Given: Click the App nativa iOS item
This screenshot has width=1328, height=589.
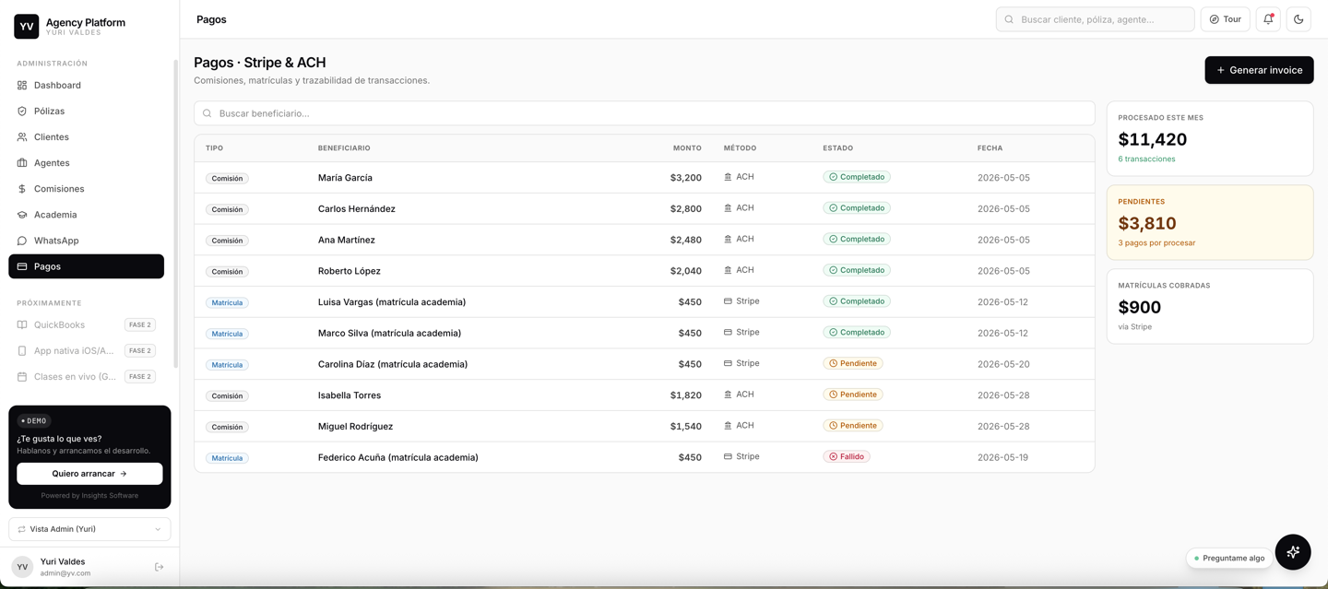Looking at the screenshot, I should click(86, 350).
